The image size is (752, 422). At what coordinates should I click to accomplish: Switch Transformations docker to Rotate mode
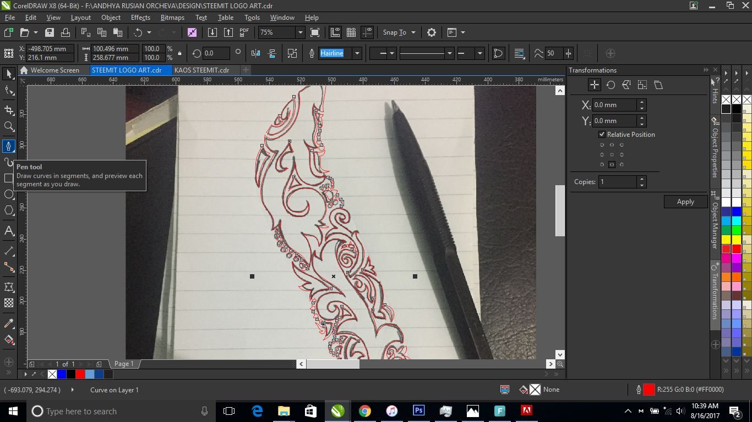611,85
